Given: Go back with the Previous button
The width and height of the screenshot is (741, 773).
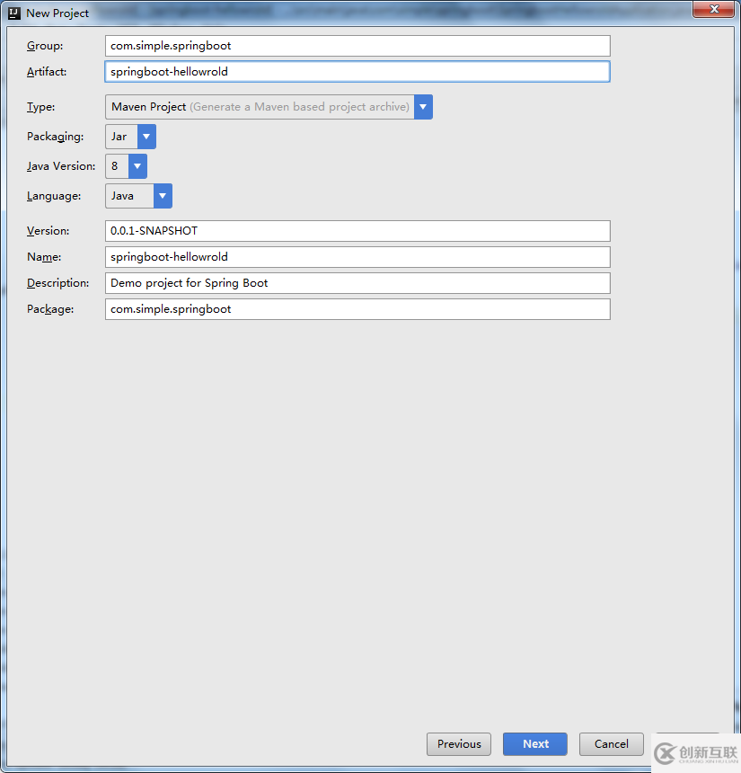Looking at the screenshot, I should (x=459, y=744).
